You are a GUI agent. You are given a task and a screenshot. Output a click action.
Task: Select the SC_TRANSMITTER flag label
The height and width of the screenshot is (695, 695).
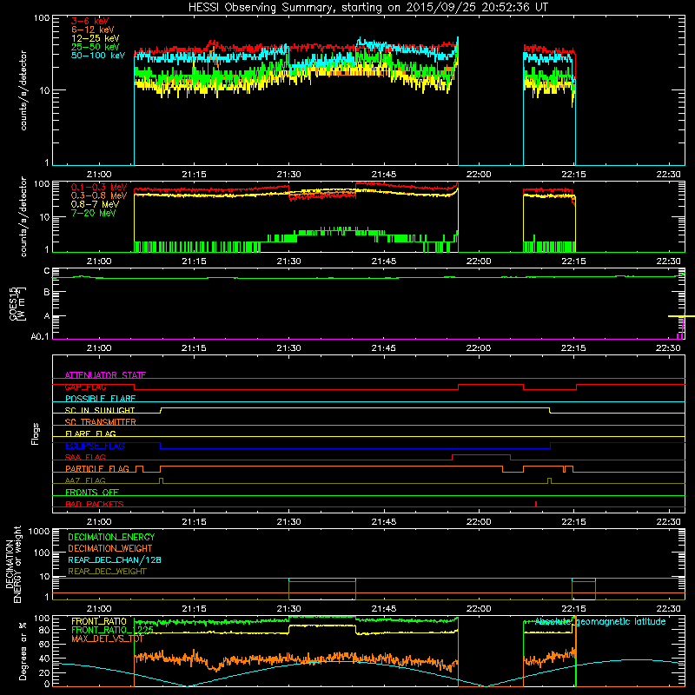pyautogui.click(x=101, y=422)
